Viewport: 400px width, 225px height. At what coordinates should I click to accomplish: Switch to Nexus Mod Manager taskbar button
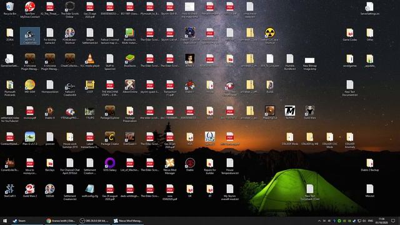[128, 221]
